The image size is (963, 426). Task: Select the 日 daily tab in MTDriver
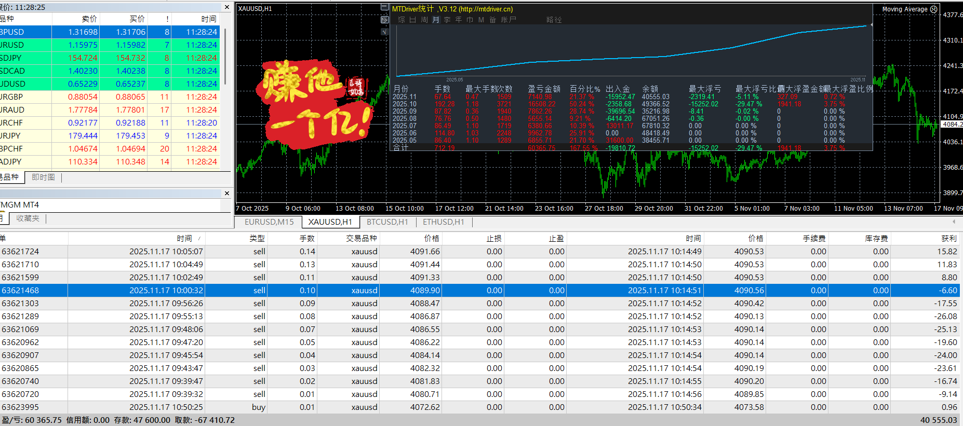(413, 20)
